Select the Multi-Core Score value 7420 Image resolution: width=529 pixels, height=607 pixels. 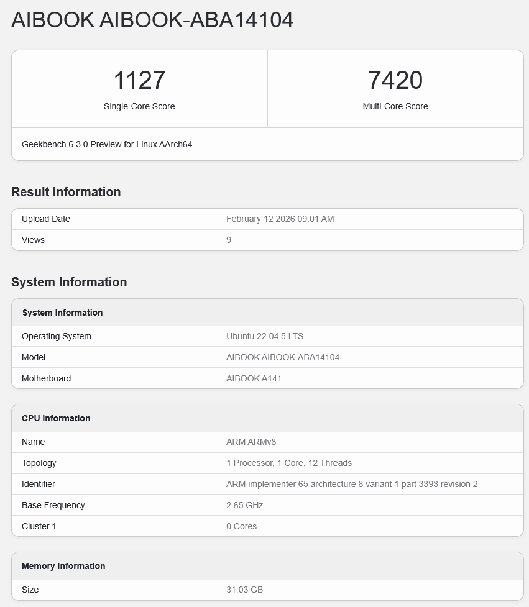point(395,80)
